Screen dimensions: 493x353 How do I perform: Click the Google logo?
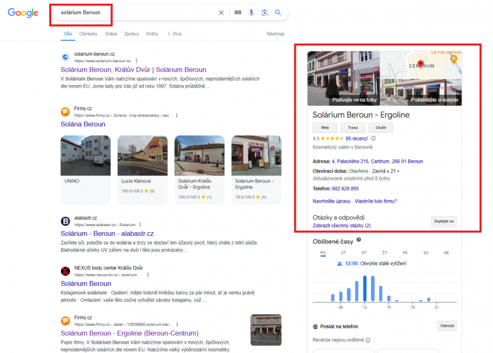click(x=23, y=12)
